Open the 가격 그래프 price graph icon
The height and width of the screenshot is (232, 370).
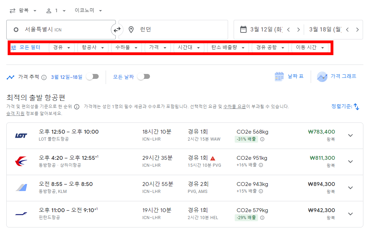(x=322, y=76)
